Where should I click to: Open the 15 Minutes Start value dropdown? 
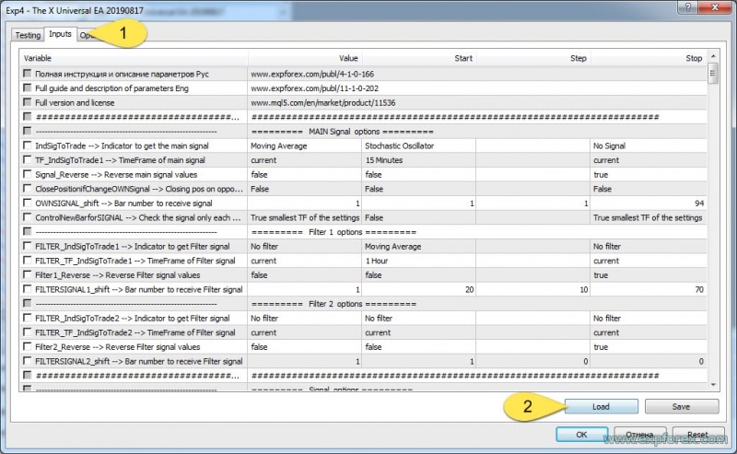point(417,160)
